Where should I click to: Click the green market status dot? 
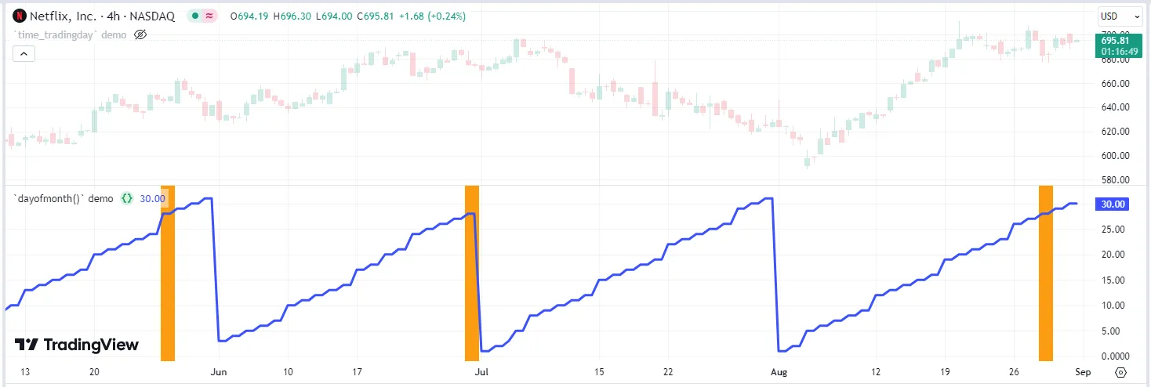pos(195,16)
